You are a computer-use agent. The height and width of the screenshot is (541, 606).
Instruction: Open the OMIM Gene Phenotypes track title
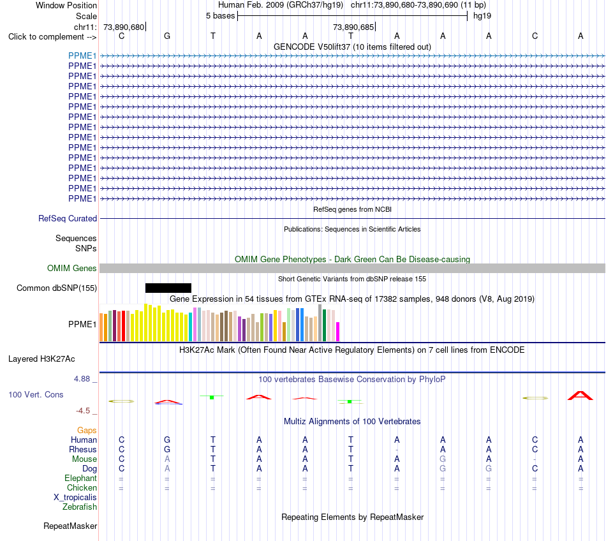tap(352, 259)
